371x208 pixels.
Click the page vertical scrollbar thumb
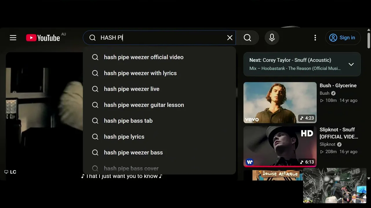click(x=369, y=40)
